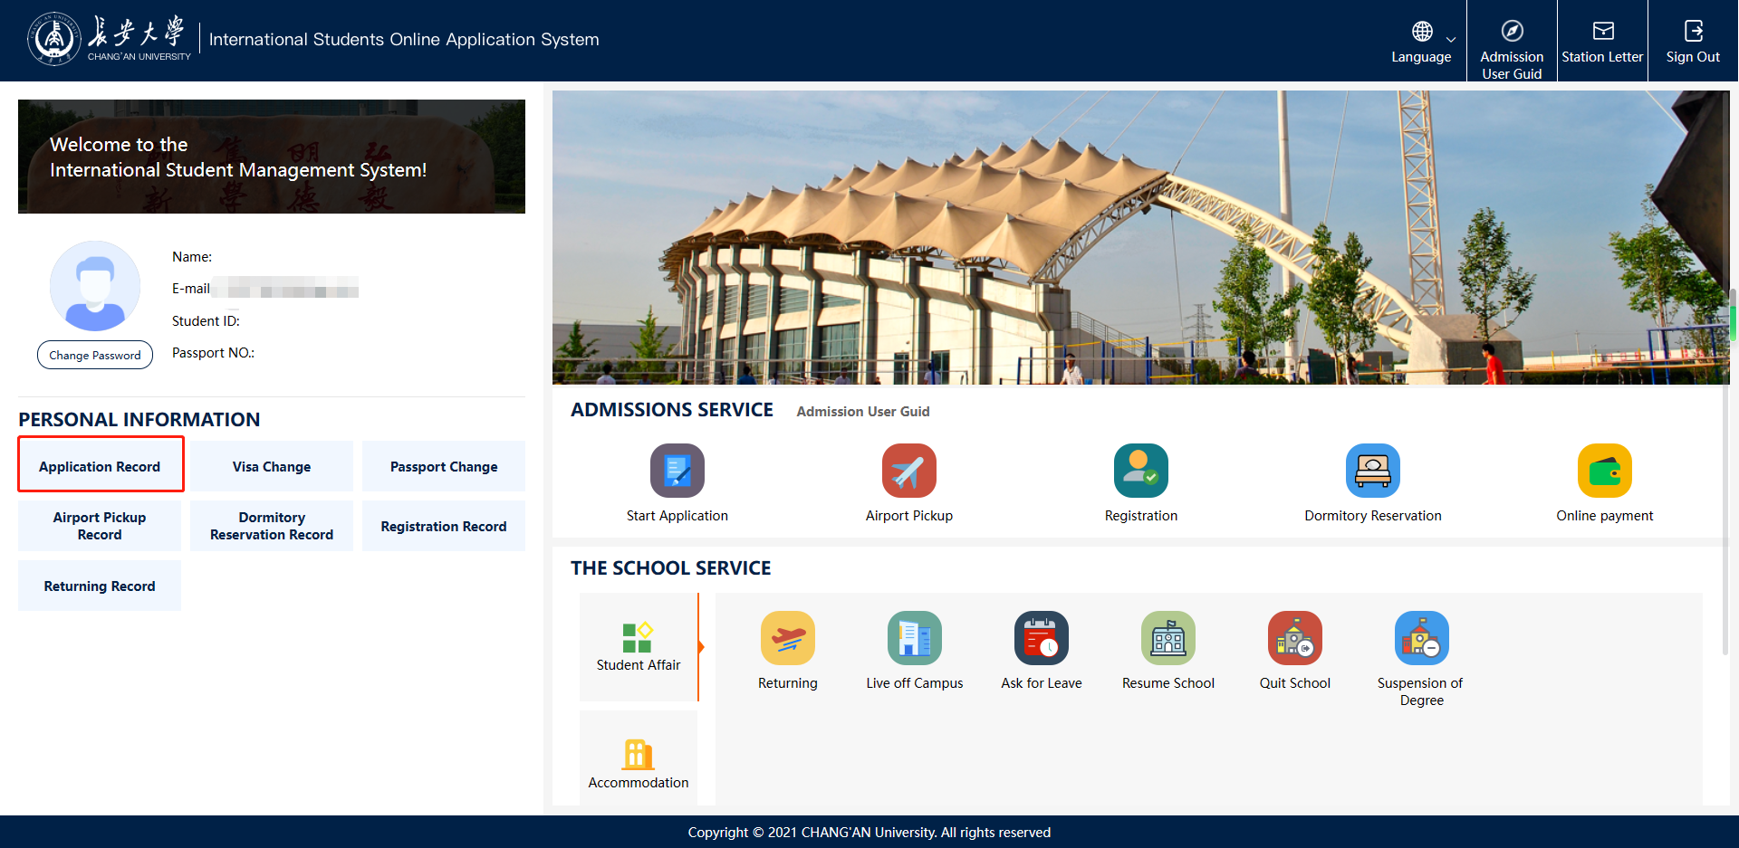Image resolution: width=1739 pixels, height=848 pixels.
Task: Open the Dormitory Reservation bed icon
Action: tap(1372, 471)
